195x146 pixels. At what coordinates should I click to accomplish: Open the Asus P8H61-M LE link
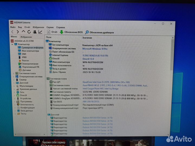click(115, 85)
